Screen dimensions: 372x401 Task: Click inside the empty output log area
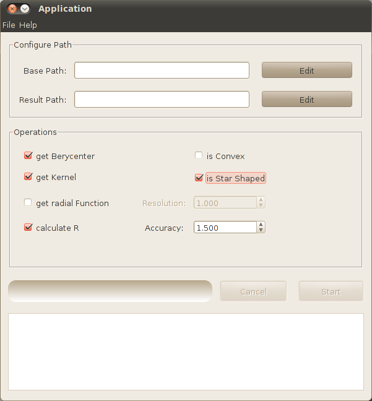tap(186, 352)
